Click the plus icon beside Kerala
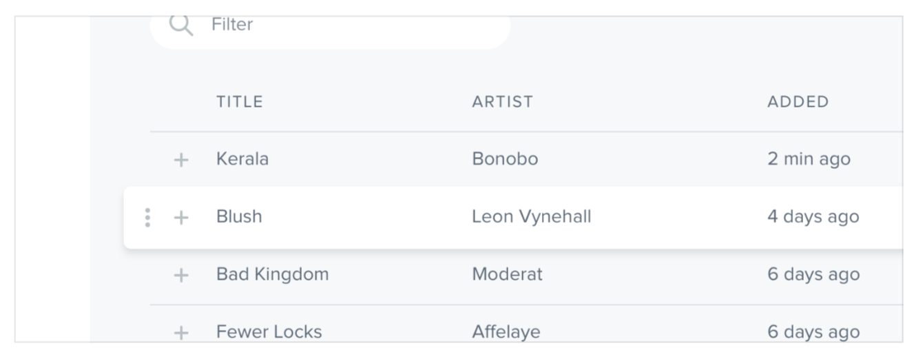 (180, 160)
